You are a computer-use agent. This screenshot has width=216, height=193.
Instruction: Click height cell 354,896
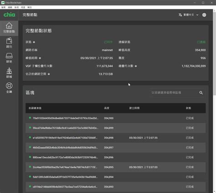pos(108,157)
